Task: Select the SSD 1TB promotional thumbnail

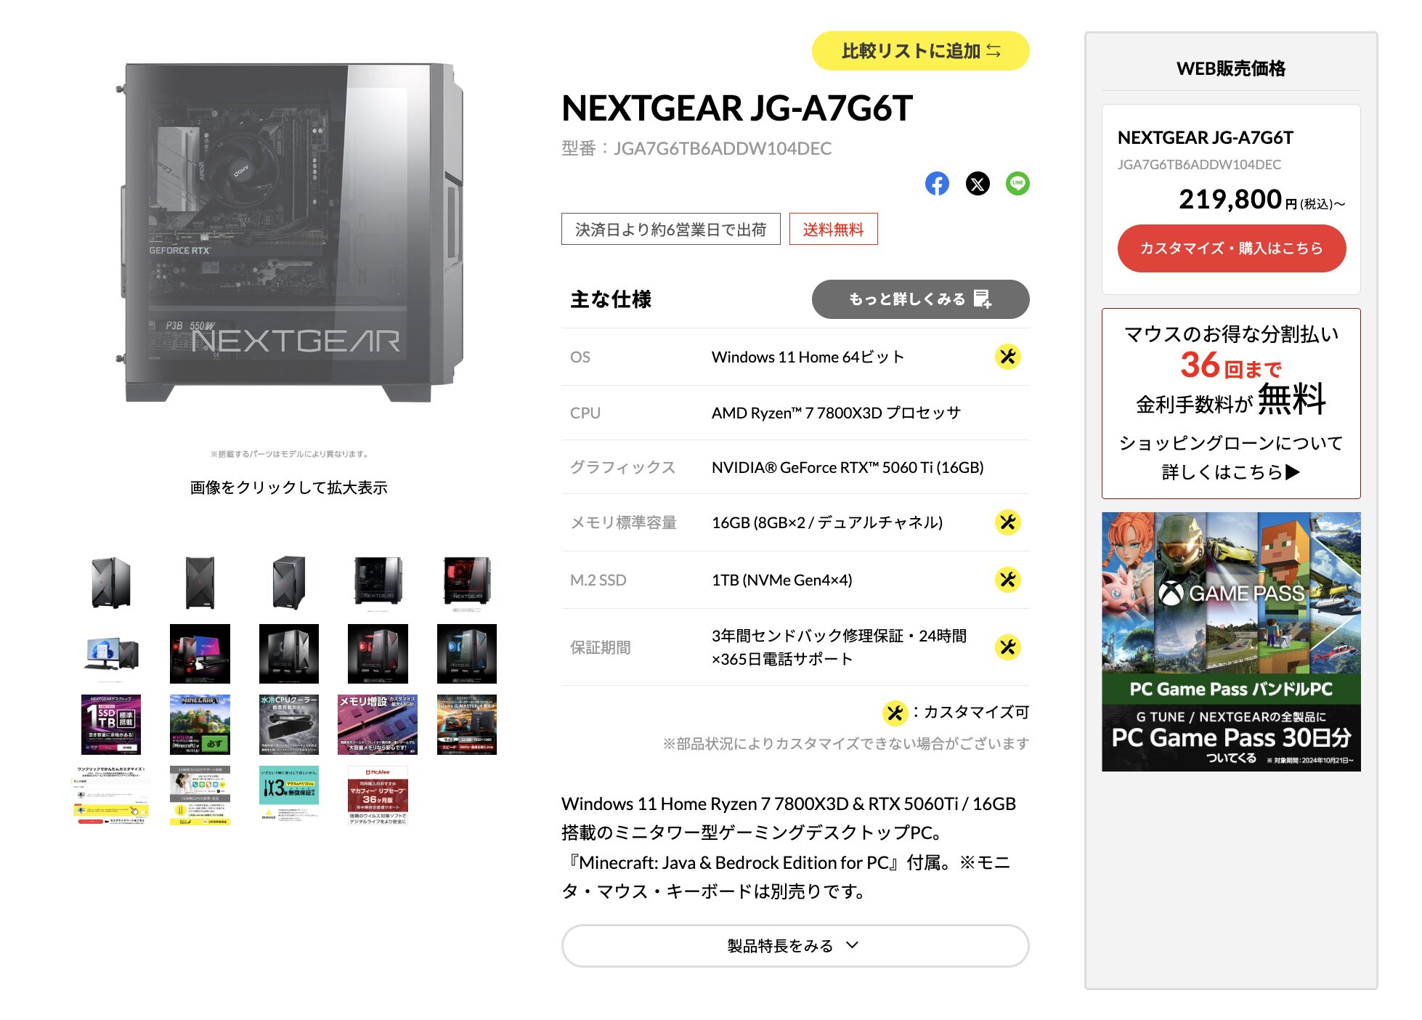Action: 111,724
